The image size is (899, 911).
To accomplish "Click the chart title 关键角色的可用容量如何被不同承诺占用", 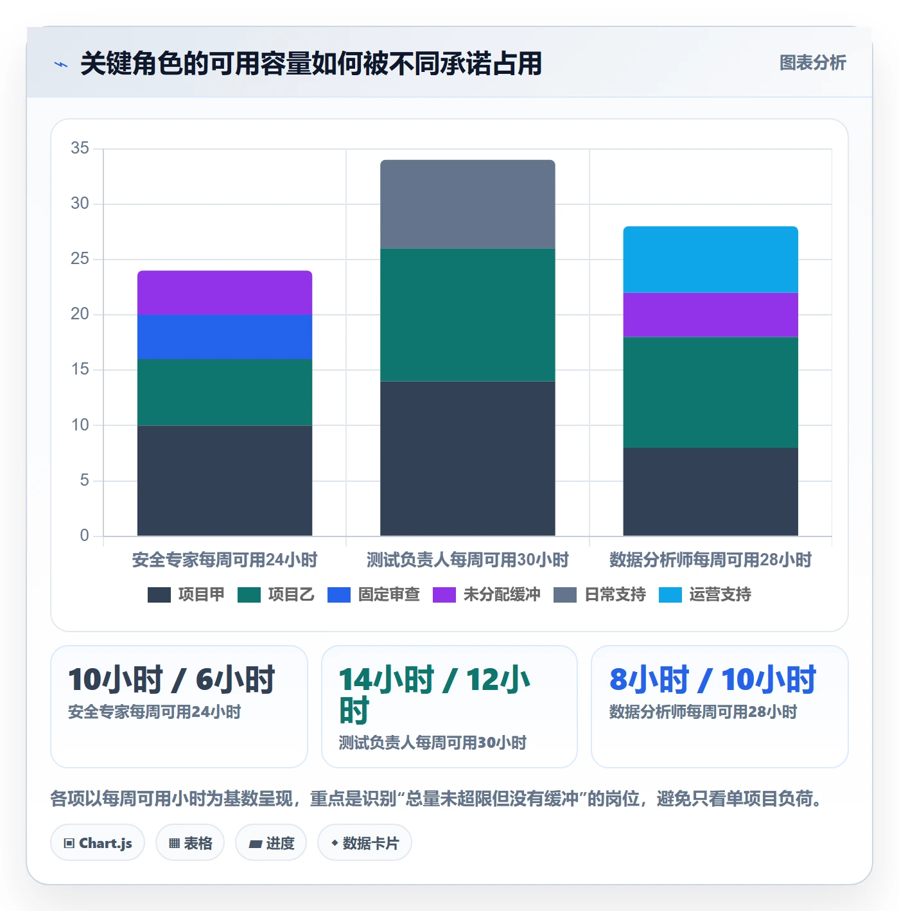I will coord(311,64).
